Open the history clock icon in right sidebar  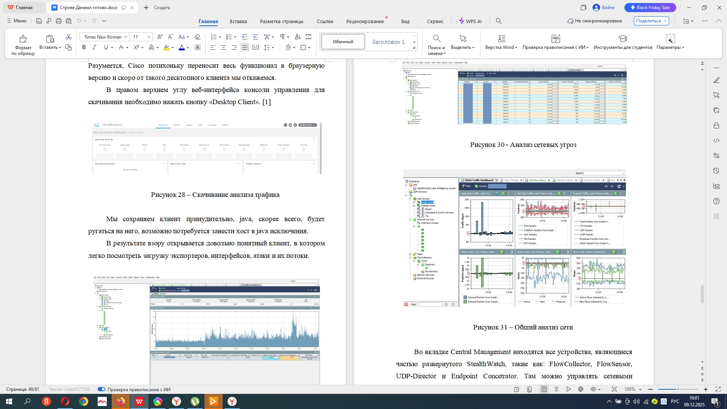pos(716,171)
